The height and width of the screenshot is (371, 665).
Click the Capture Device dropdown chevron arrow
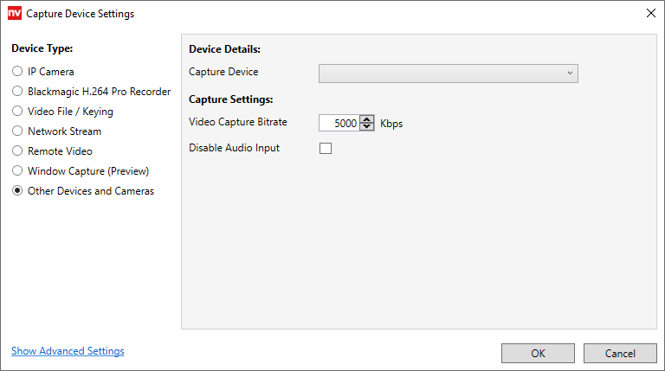[x=570, y=73]
